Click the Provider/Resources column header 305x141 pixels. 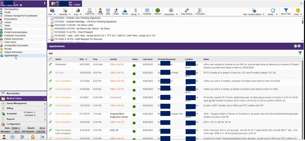[167, 59]
